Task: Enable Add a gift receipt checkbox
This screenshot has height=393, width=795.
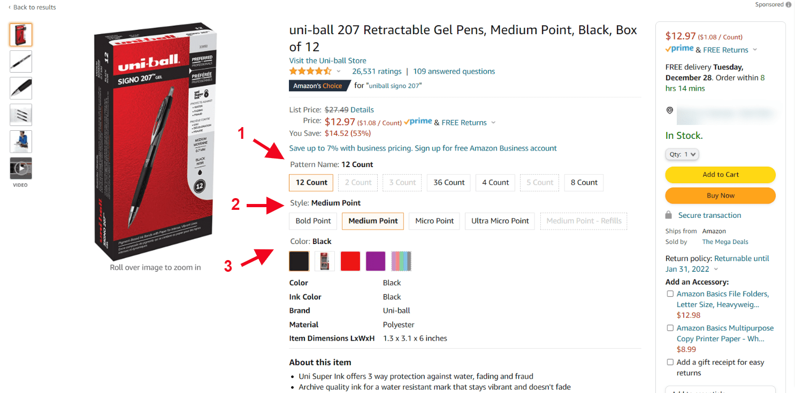Action: click(x=670, y=362)
